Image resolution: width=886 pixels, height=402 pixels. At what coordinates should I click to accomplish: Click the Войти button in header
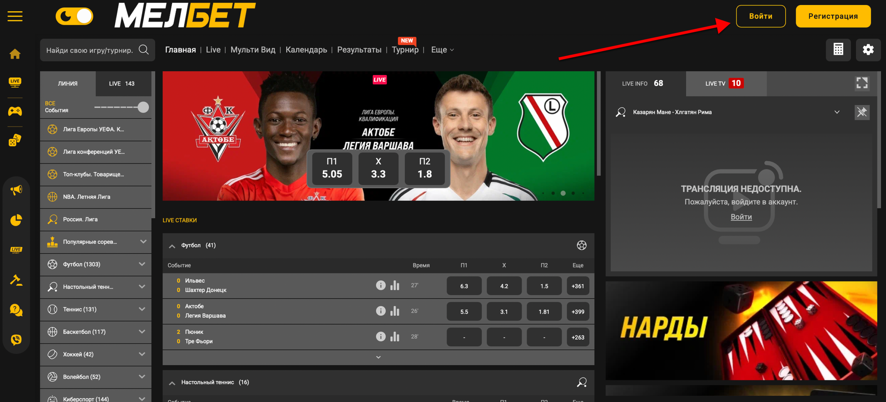(761, 16)
